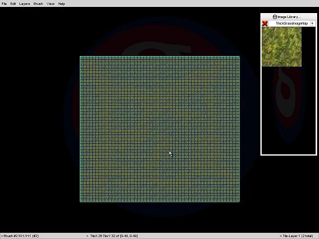Open the Edit menu

[x=13, y=4]
